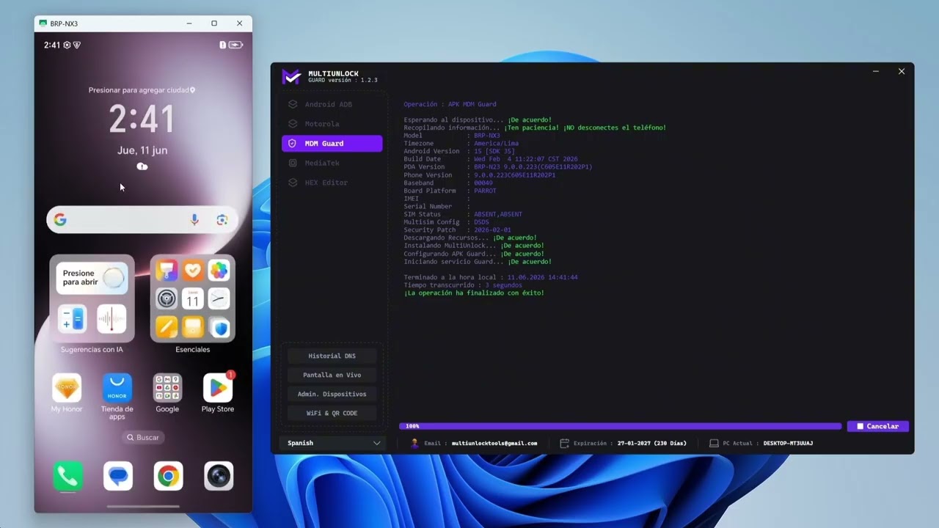The image size is (939, 528).
Task: Click the WiFi & QR CODE button
Action: 332,413
